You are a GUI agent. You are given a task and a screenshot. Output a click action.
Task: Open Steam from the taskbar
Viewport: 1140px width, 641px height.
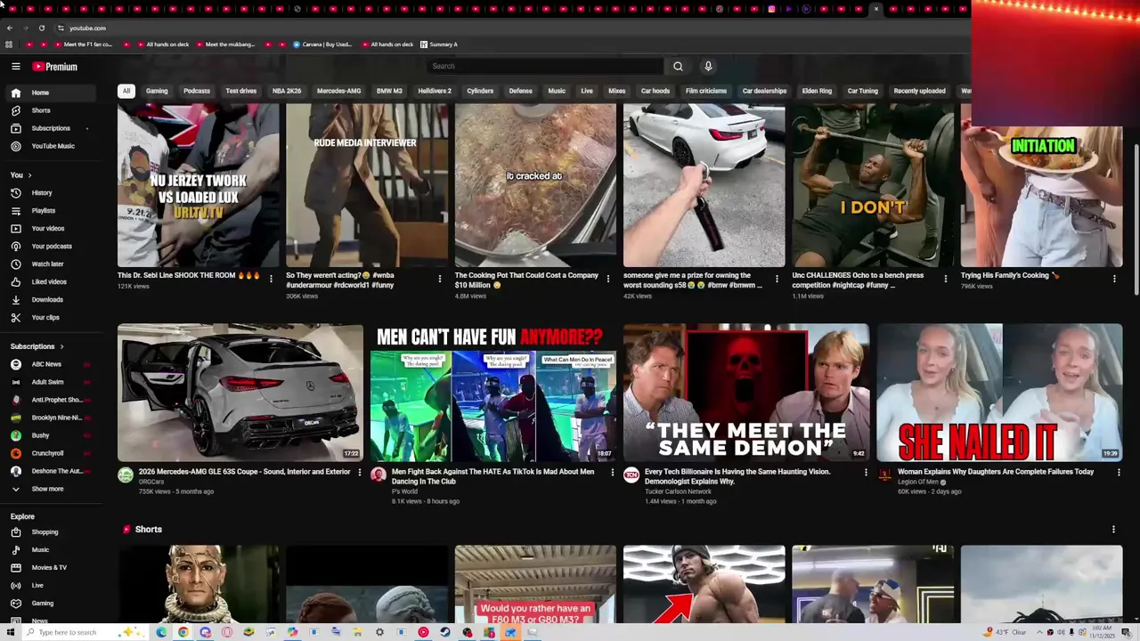tap(445, 632)
